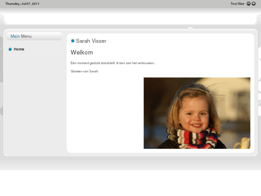The height and width of the screenshot is (196, 261).
Task: Click the Text Size label
Action: (237, 4)
